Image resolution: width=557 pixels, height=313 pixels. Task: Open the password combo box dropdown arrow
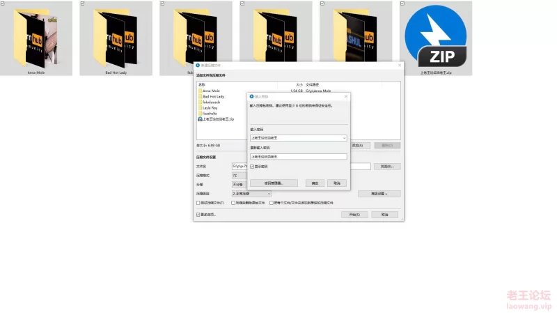click(x=344, y=138)
